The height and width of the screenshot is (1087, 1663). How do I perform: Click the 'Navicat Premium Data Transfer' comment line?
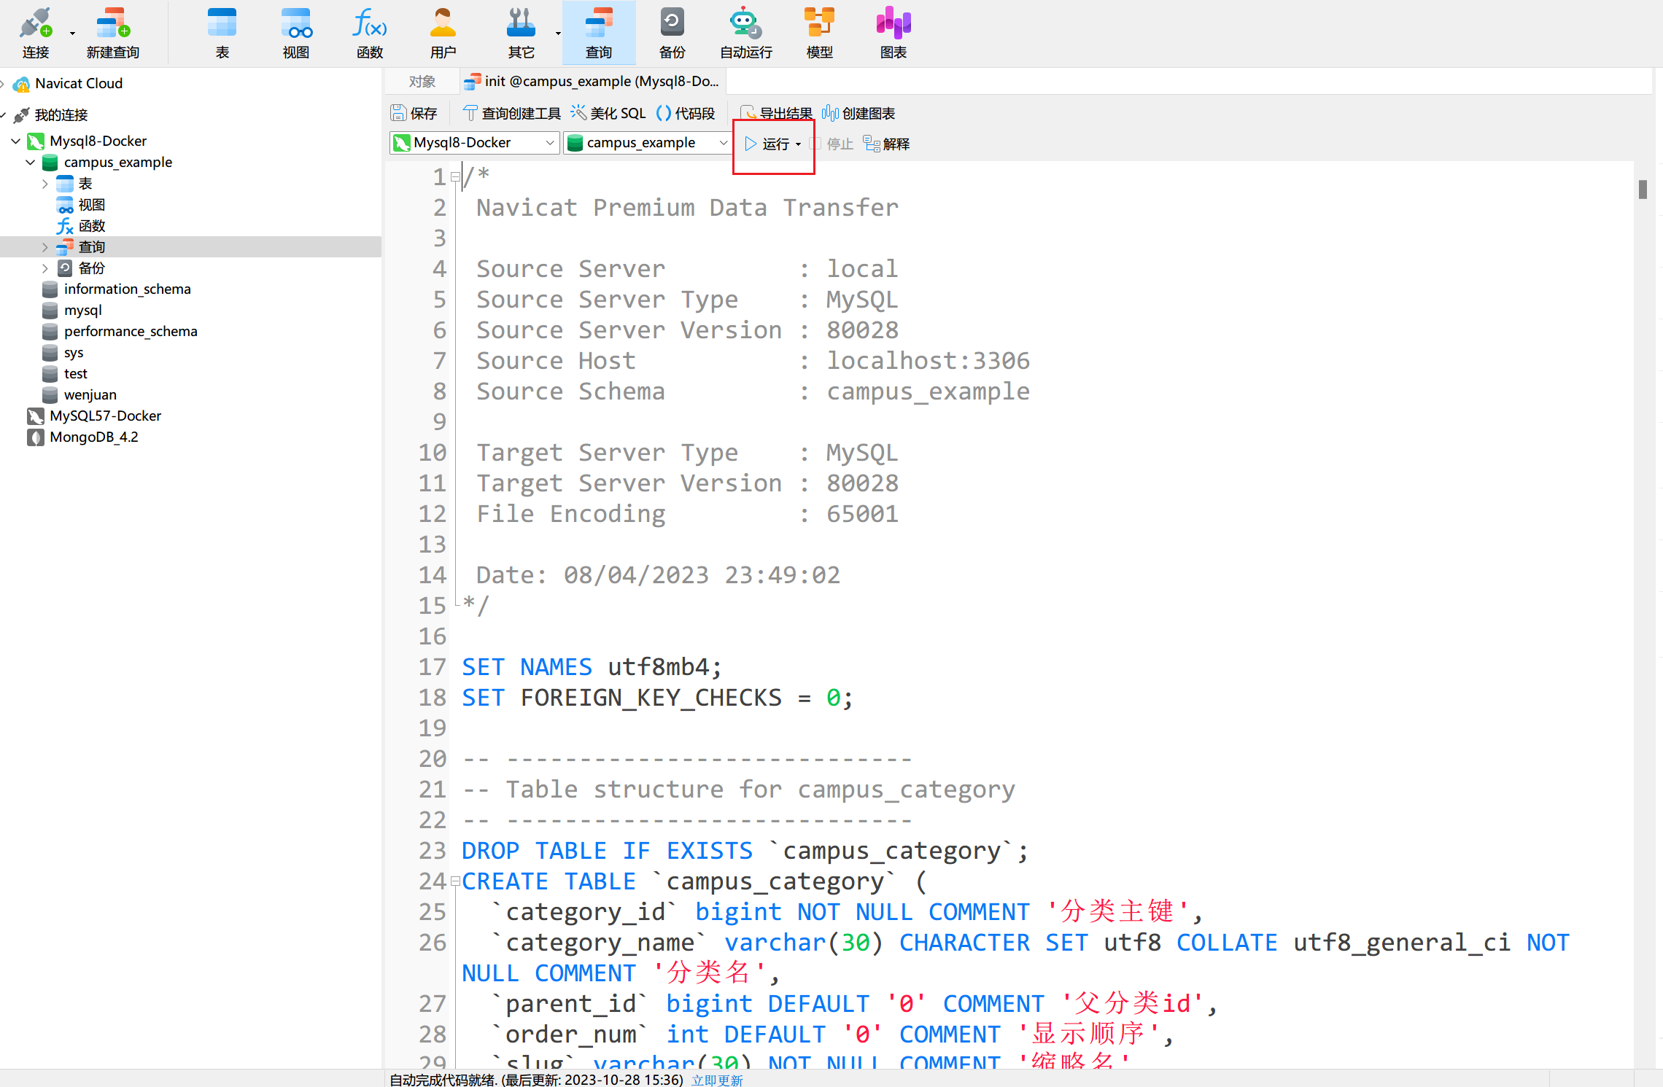(x=687, y=208)
